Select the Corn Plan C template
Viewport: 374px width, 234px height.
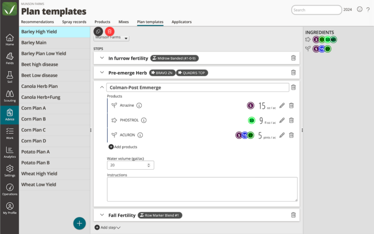pyautogui.click(x=55, y=130)
